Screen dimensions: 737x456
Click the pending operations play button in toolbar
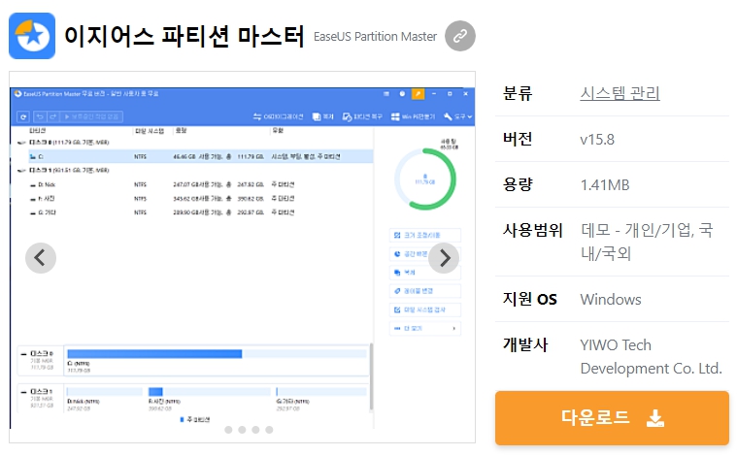coord(92,116)
